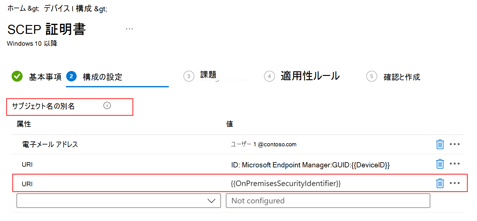Select the 構成の設定 step
Image resolution: width=477 pixels, height=221 pixels.
click(102, 77)
